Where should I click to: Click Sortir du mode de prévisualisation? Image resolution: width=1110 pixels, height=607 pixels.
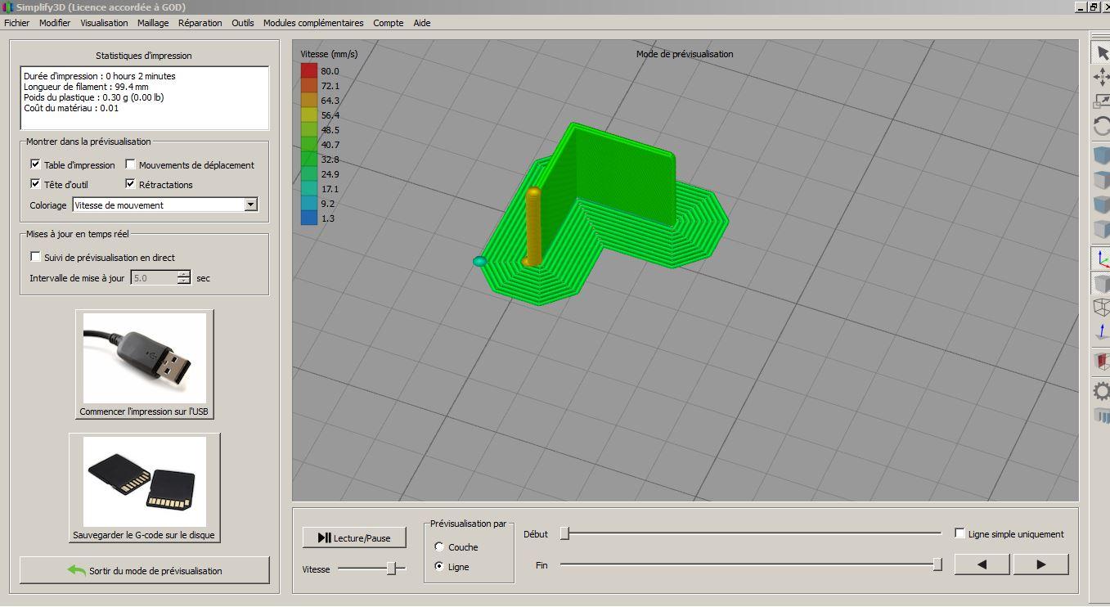144,570
